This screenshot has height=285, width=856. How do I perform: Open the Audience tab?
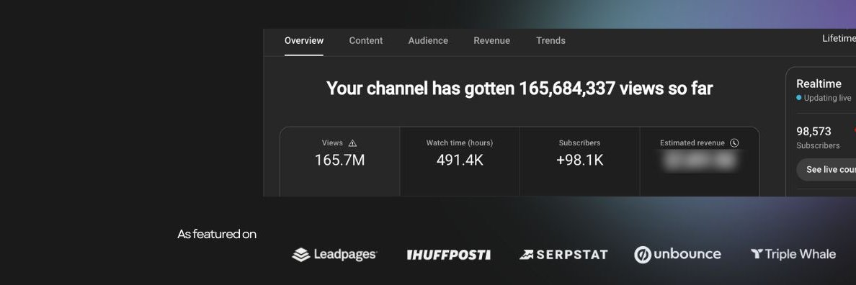(x=428, y=41)
